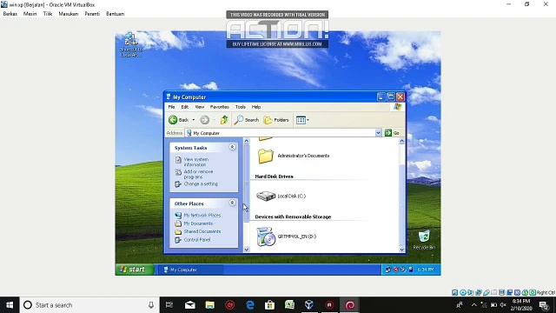The width and height of the screenshot is (556, 313).
Task: Click the Go button beside address bar
Action: click(x=393, y=133)
